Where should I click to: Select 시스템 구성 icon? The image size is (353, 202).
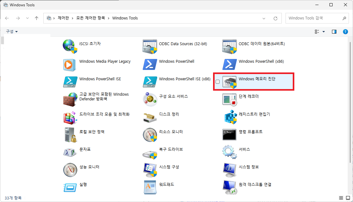click(150, 170)
